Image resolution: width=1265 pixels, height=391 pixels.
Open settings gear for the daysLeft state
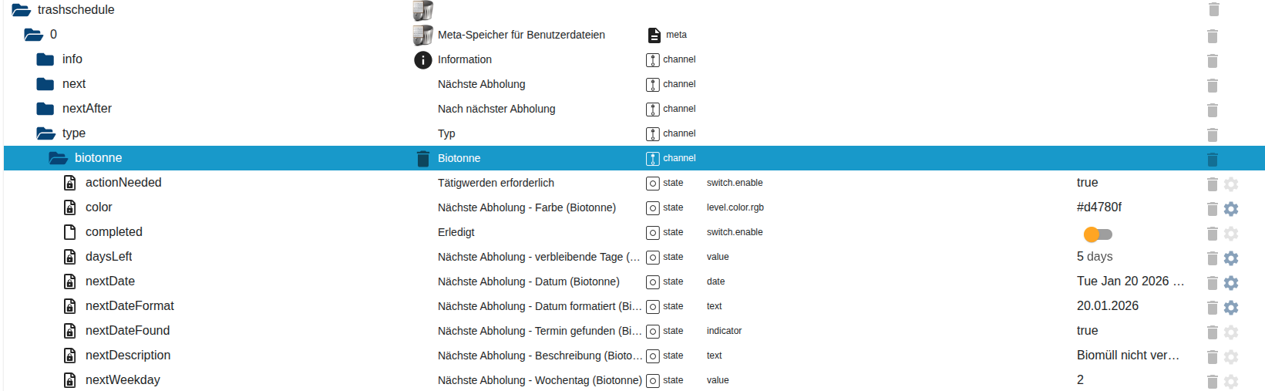coord(1231,258)
